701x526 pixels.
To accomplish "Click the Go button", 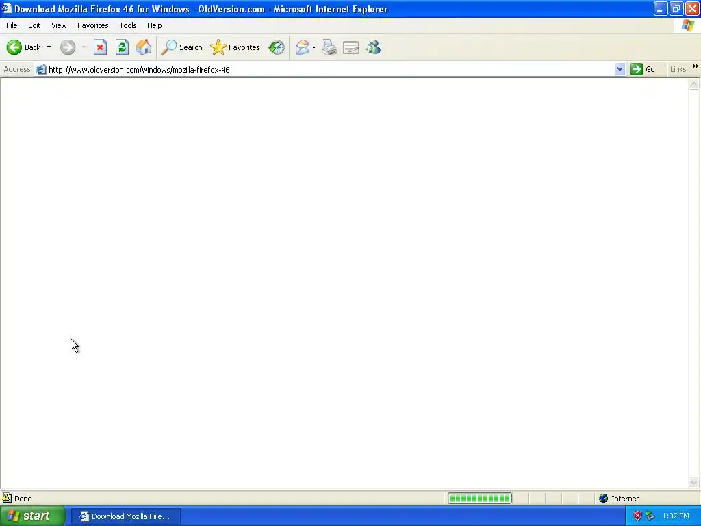I will tap(643, 69).
